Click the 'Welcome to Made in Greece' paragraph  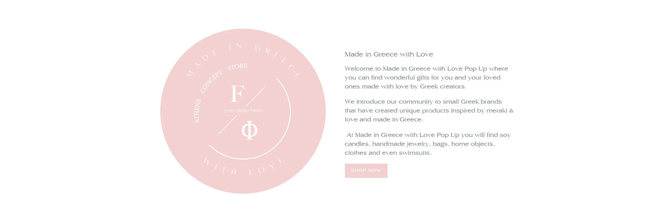pyautogui.click(x=426, y=78)
